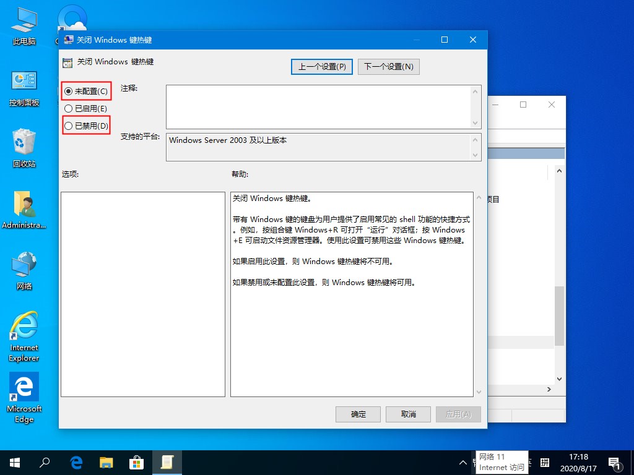Image resolution: width=634 pixels, height=475 pixels.
Task: Open Microsoft Store from the taskbar
Action: 137,462
